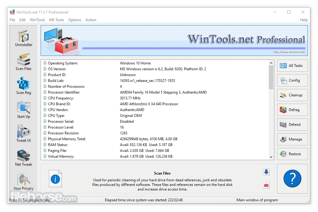Click the value '3013.71 MHz'
This screenshot has width=318, height=212.
pyautogui.click(x=130, y=98)
